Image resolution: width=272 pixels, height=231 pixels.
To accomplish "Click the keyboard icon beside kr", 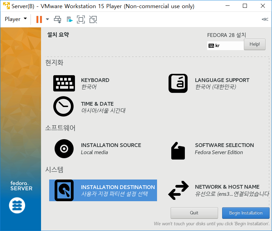I will 211,46.
